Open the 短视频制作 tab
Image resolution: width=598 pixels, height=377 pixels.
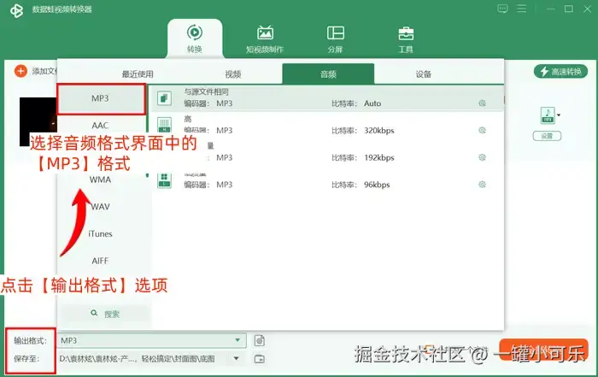265,38
